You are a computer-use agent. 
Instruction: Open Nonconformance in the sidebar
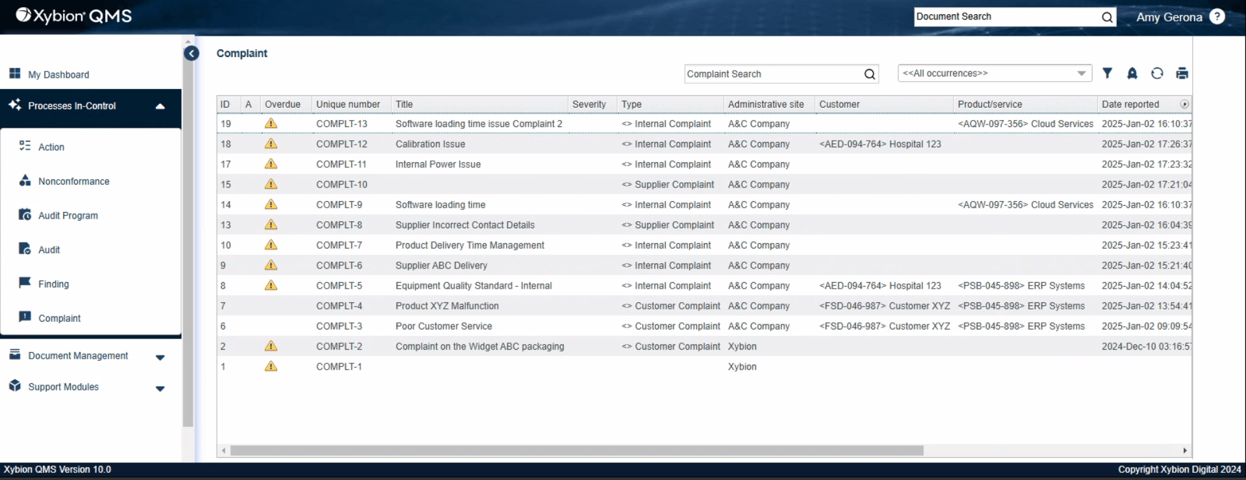73,182
